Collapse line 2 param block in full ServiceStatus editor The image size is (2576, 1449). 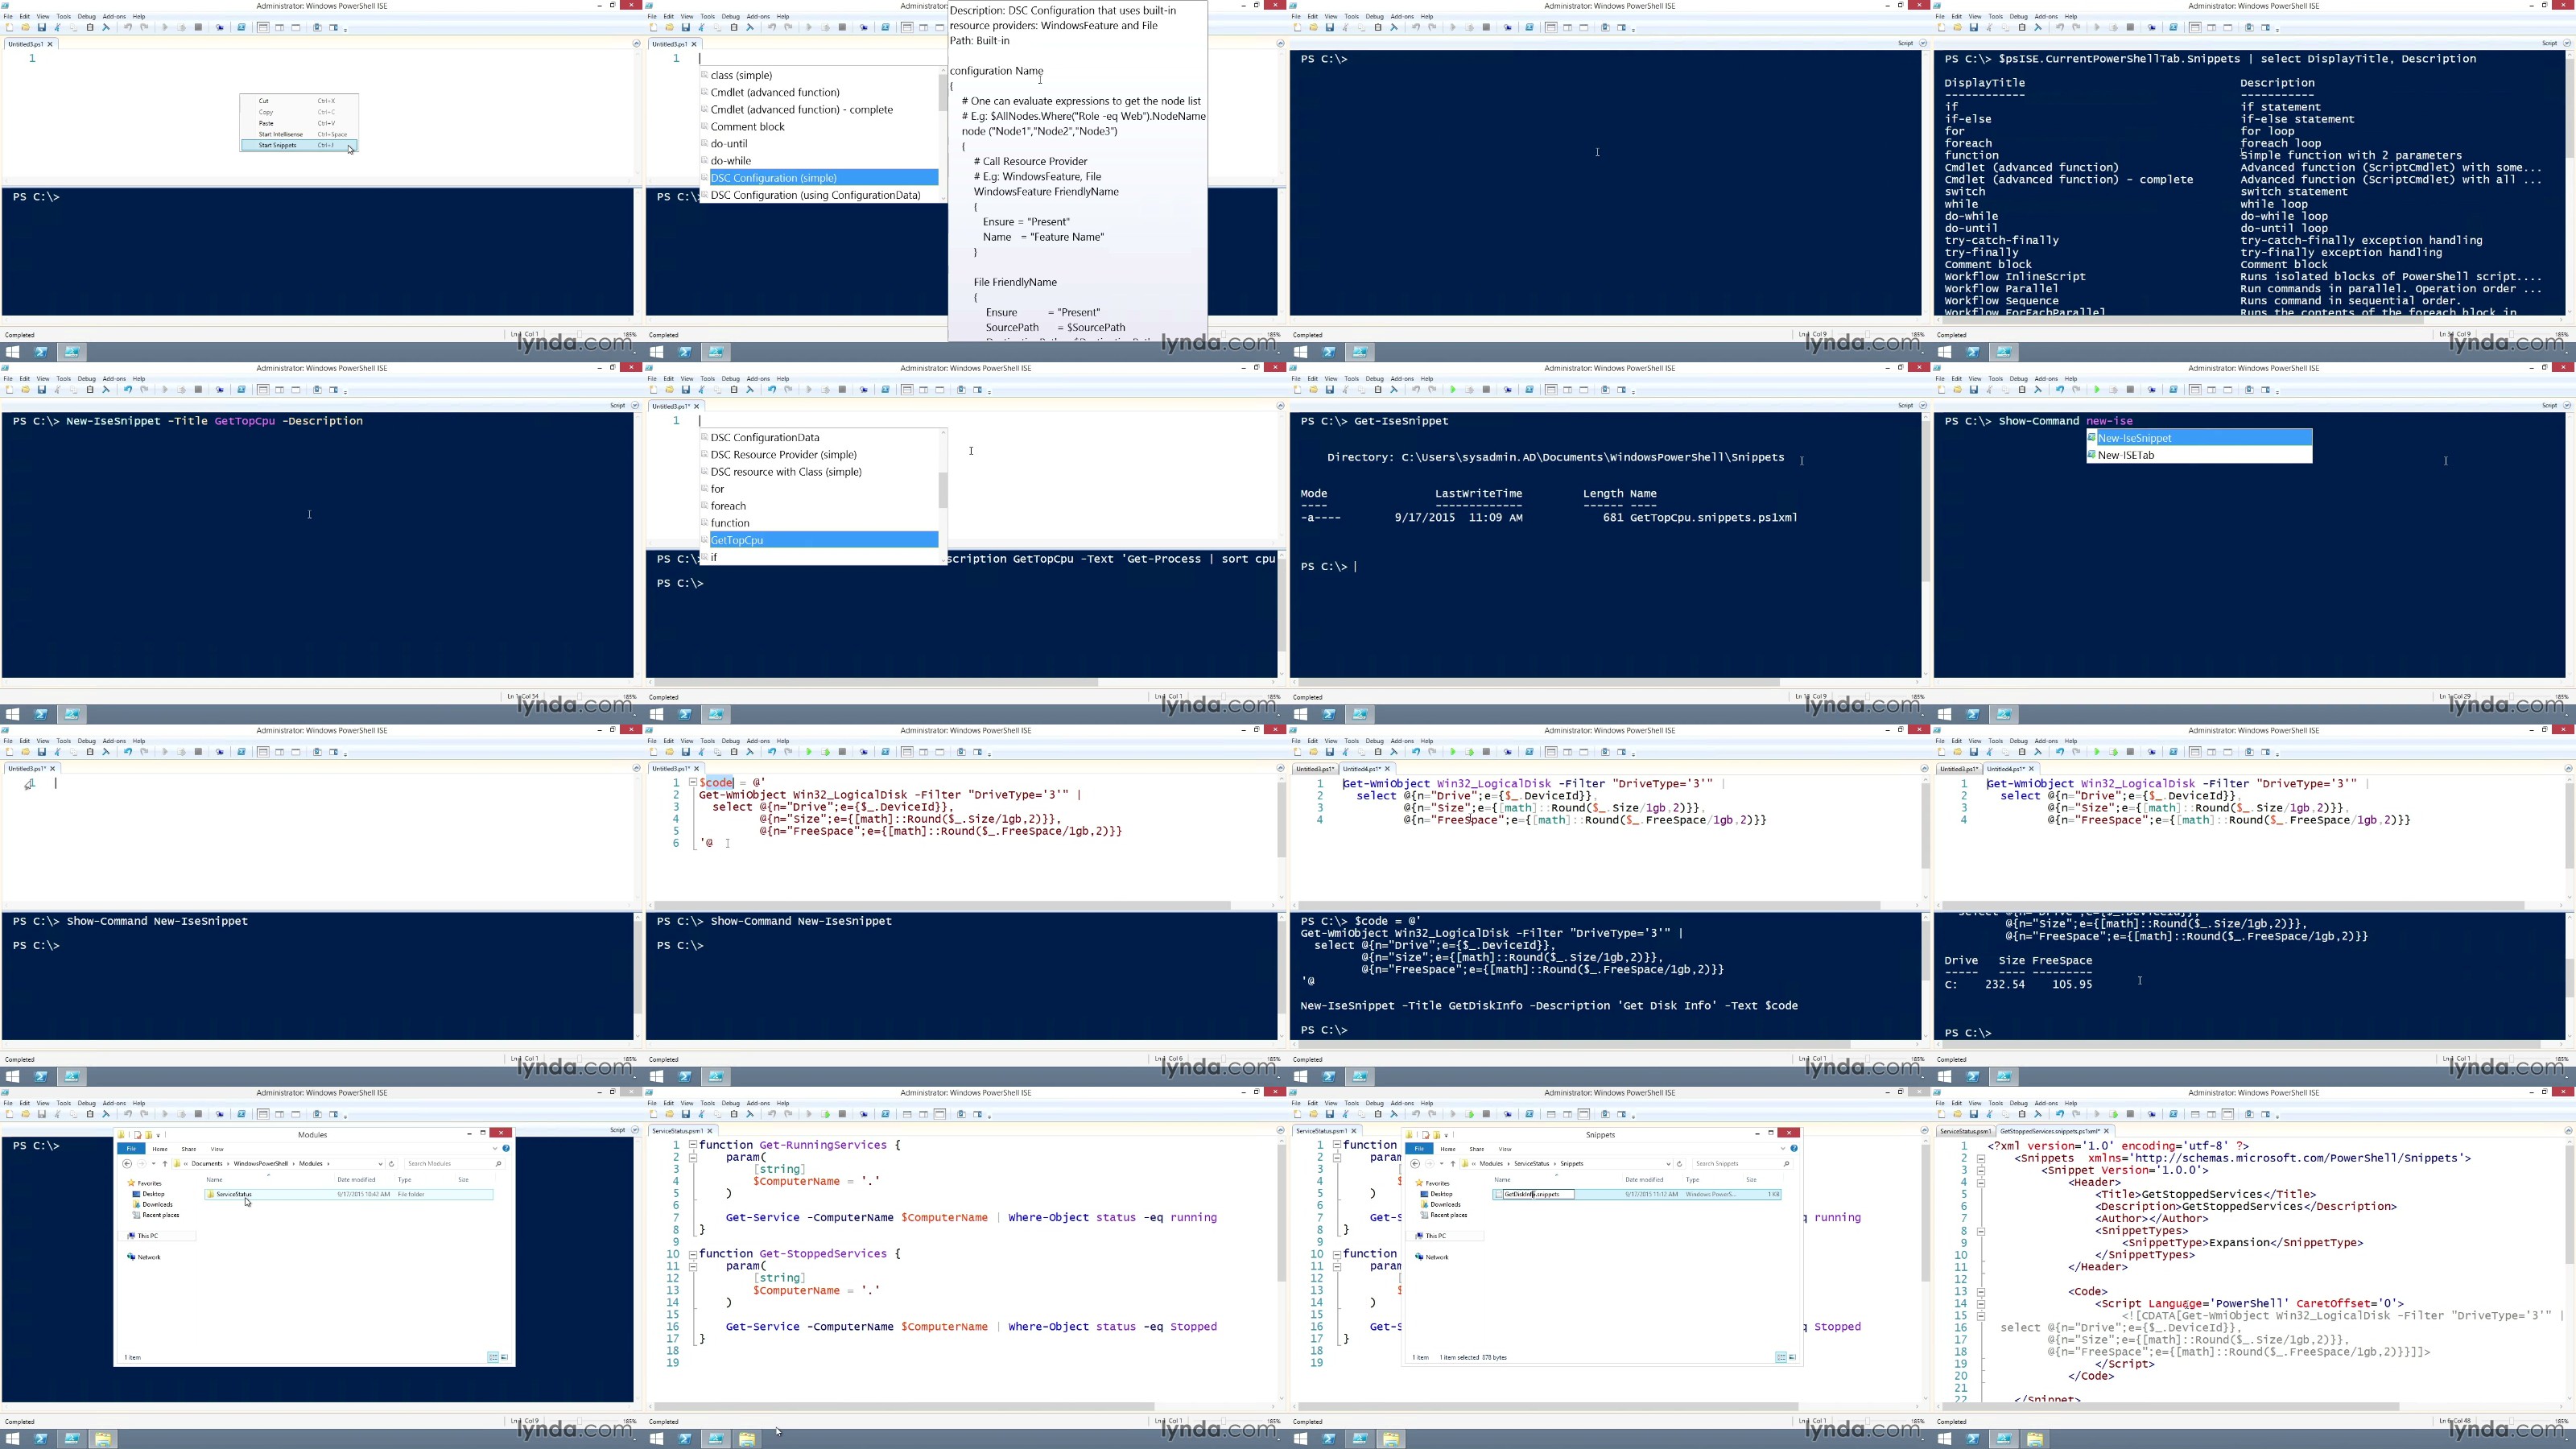coord(692,1157)
